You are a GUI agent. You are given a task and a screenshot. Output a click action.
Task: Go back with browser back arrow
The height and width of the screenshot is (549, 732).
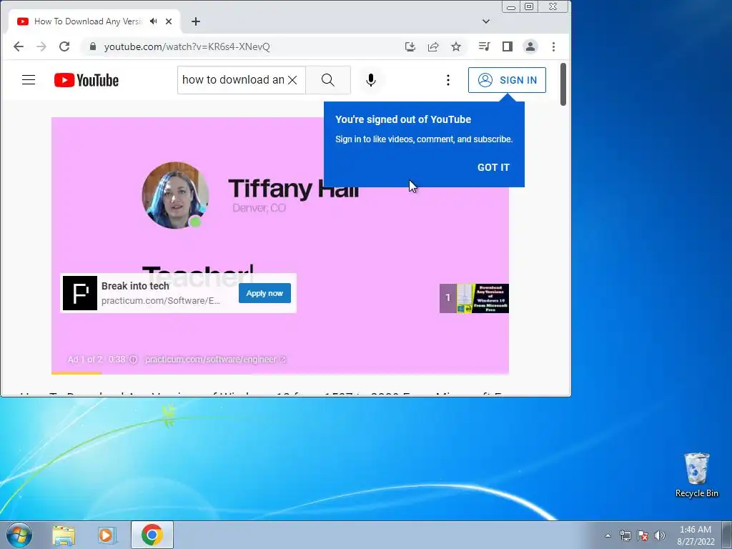tap(18, 46)
